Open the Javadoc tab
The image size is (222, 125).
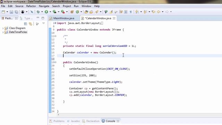pyautogui.click(x=74, y=121)
